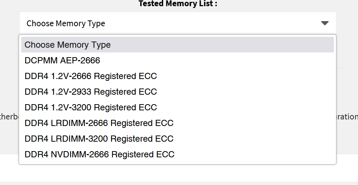
Task: Choose the DCPMM memory type entry
Action: (62, 60)
